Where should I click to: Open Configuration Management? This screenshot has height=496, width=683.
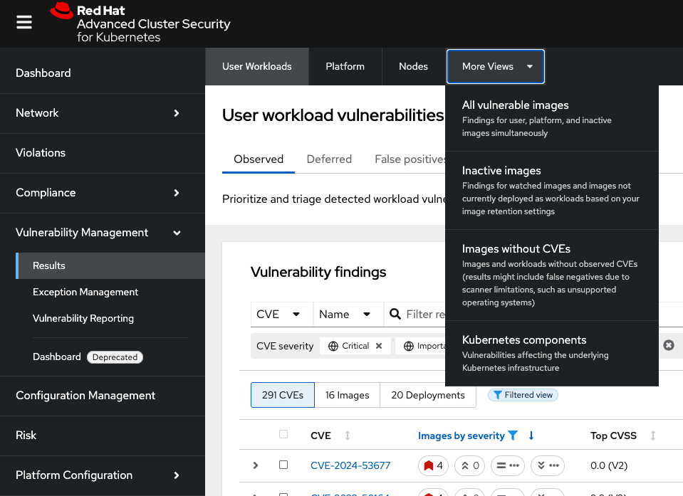click(103, 396)
